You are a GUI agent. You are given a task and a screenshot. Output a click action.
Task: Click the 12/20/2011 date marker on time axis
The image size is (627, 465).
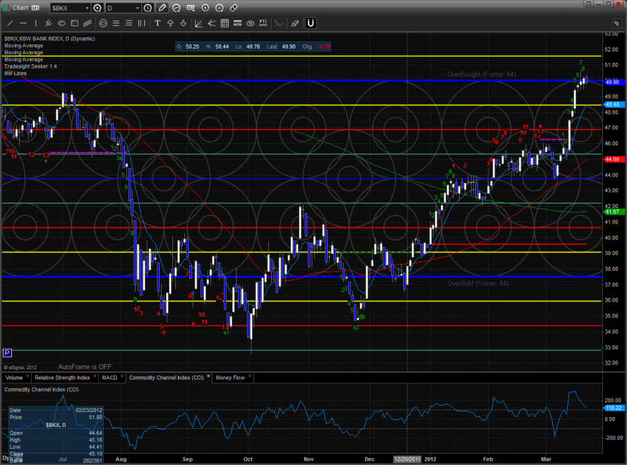click(x=407, y=458)
